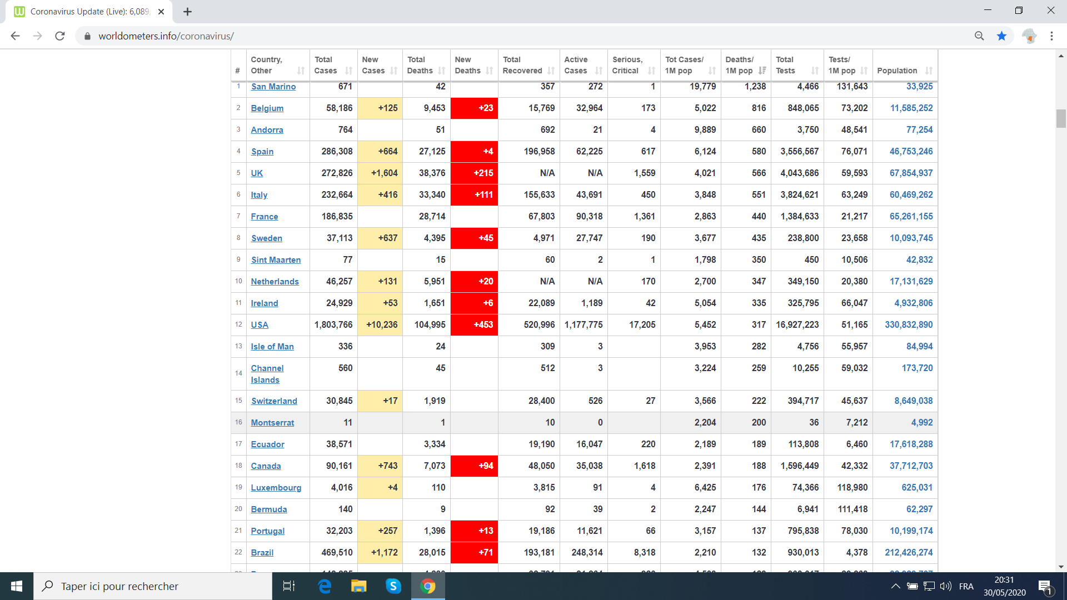
Task: Click Belgium population link 11,585,252
Action: 911,108
